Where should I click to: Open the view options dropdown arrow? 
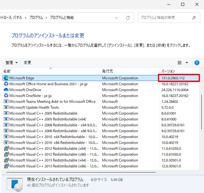(x=187, y=63)
